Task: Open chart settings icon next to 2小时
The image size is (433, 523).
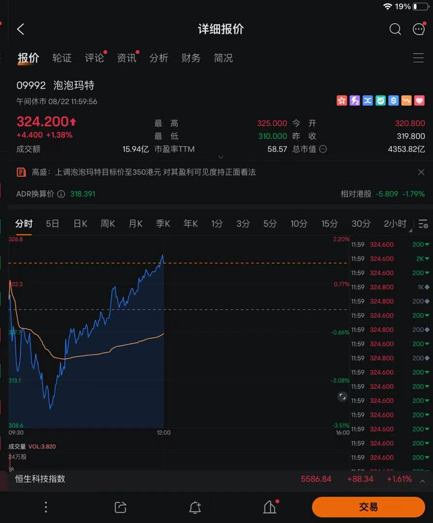Action: pyautogui.click(x=423, y=224)
